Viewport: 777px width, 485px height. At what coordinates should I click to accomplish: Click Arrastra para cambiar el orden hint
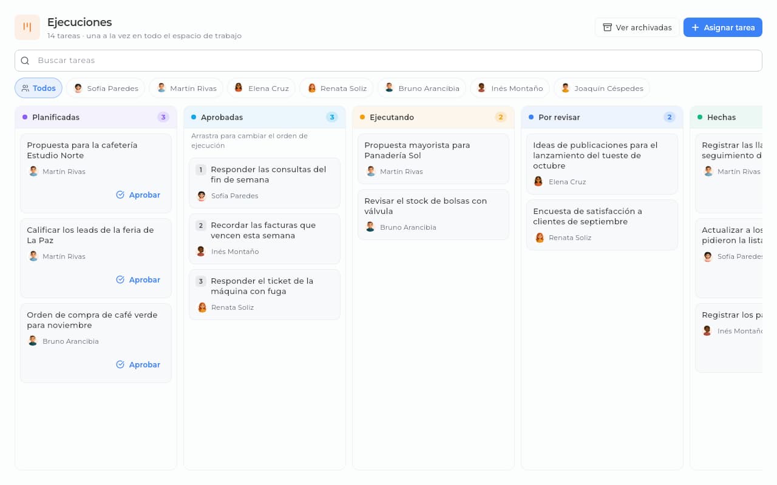pos(249,141)
